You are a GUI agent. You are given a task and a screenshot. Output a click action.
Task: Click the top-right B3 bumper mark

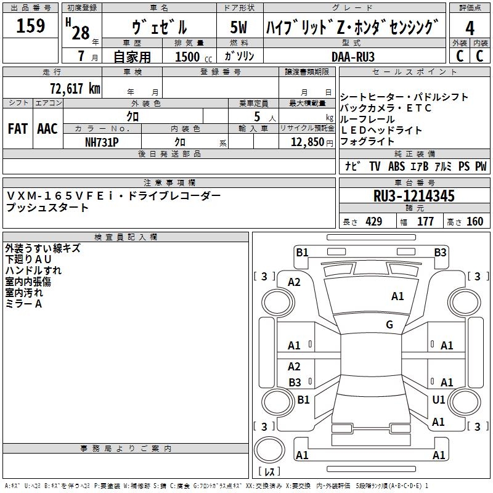coord(440,253)
